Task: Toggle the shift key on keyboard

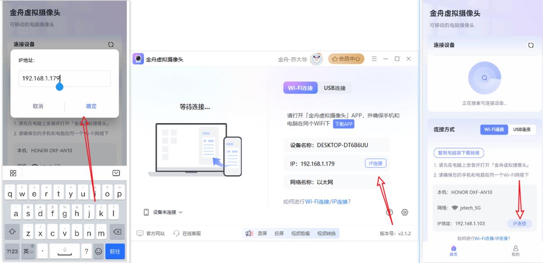Action: pyautogui.click(x=12, y=232)
